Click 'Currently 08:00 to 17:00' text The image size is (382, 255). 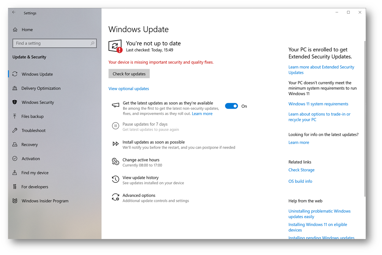coord(142,165)
